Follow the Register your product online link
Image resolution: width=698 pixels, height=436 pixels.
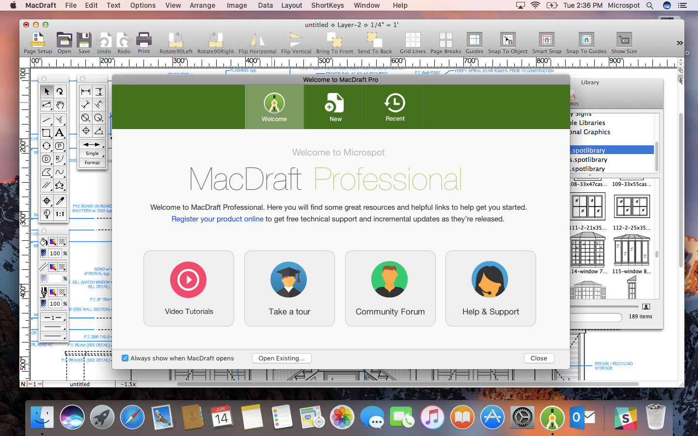coord(218,219)
